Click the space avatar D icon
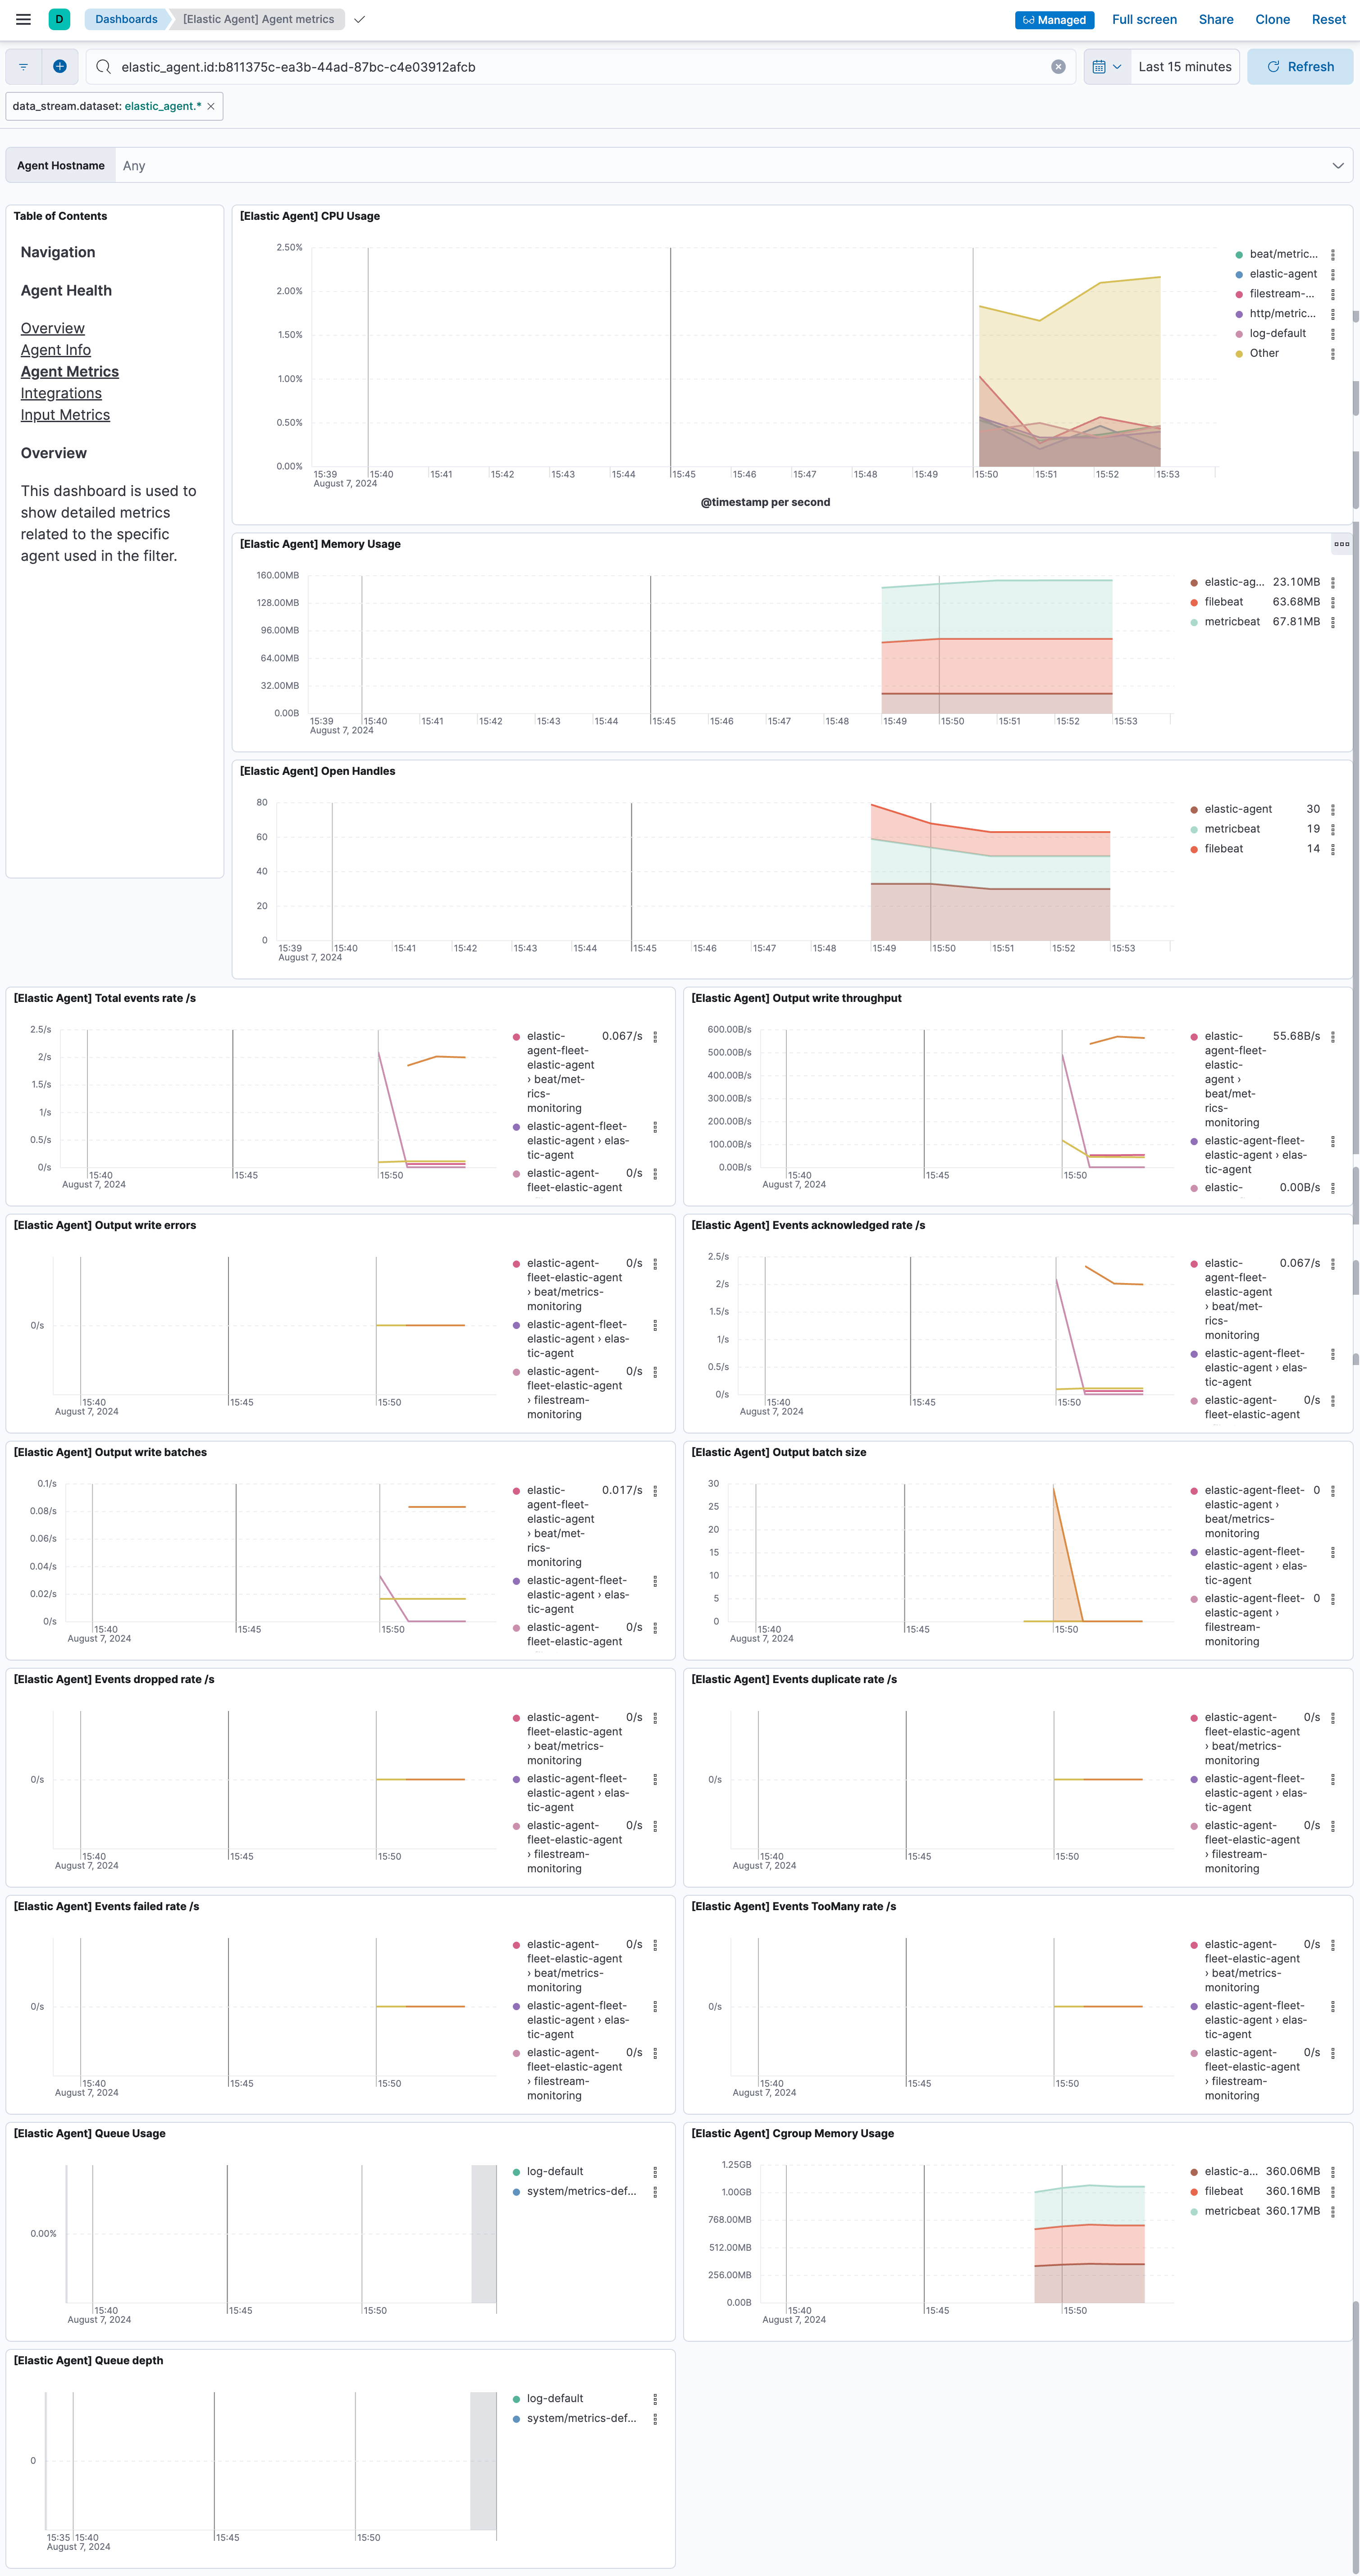 (59, 19)
